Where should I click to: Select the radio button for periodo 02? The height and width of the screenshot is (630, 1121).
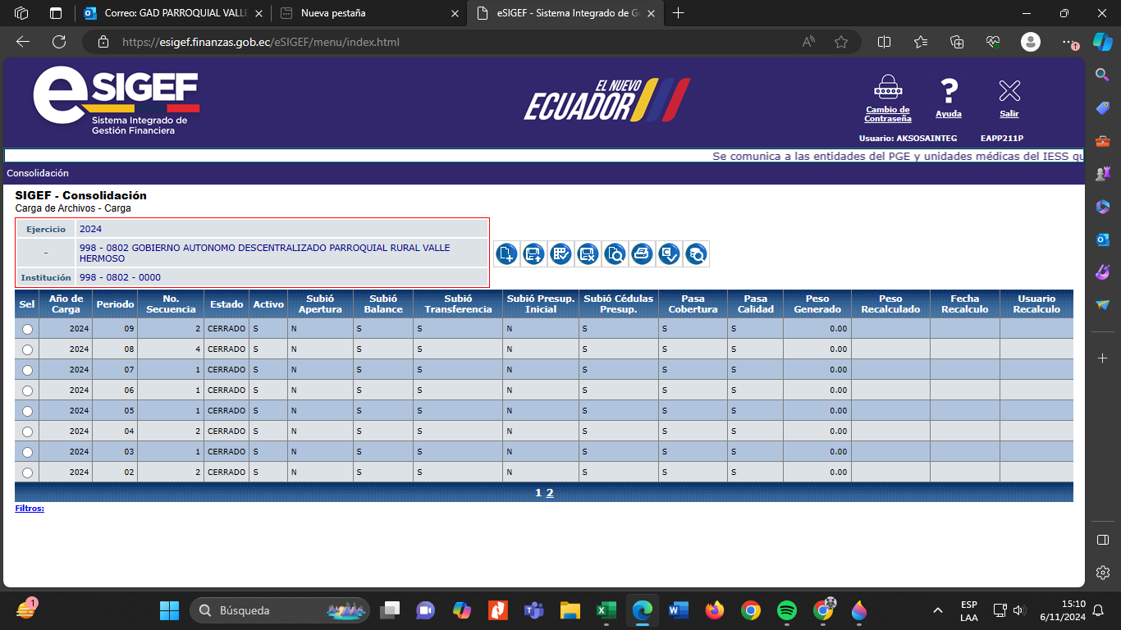coord(27,472)
